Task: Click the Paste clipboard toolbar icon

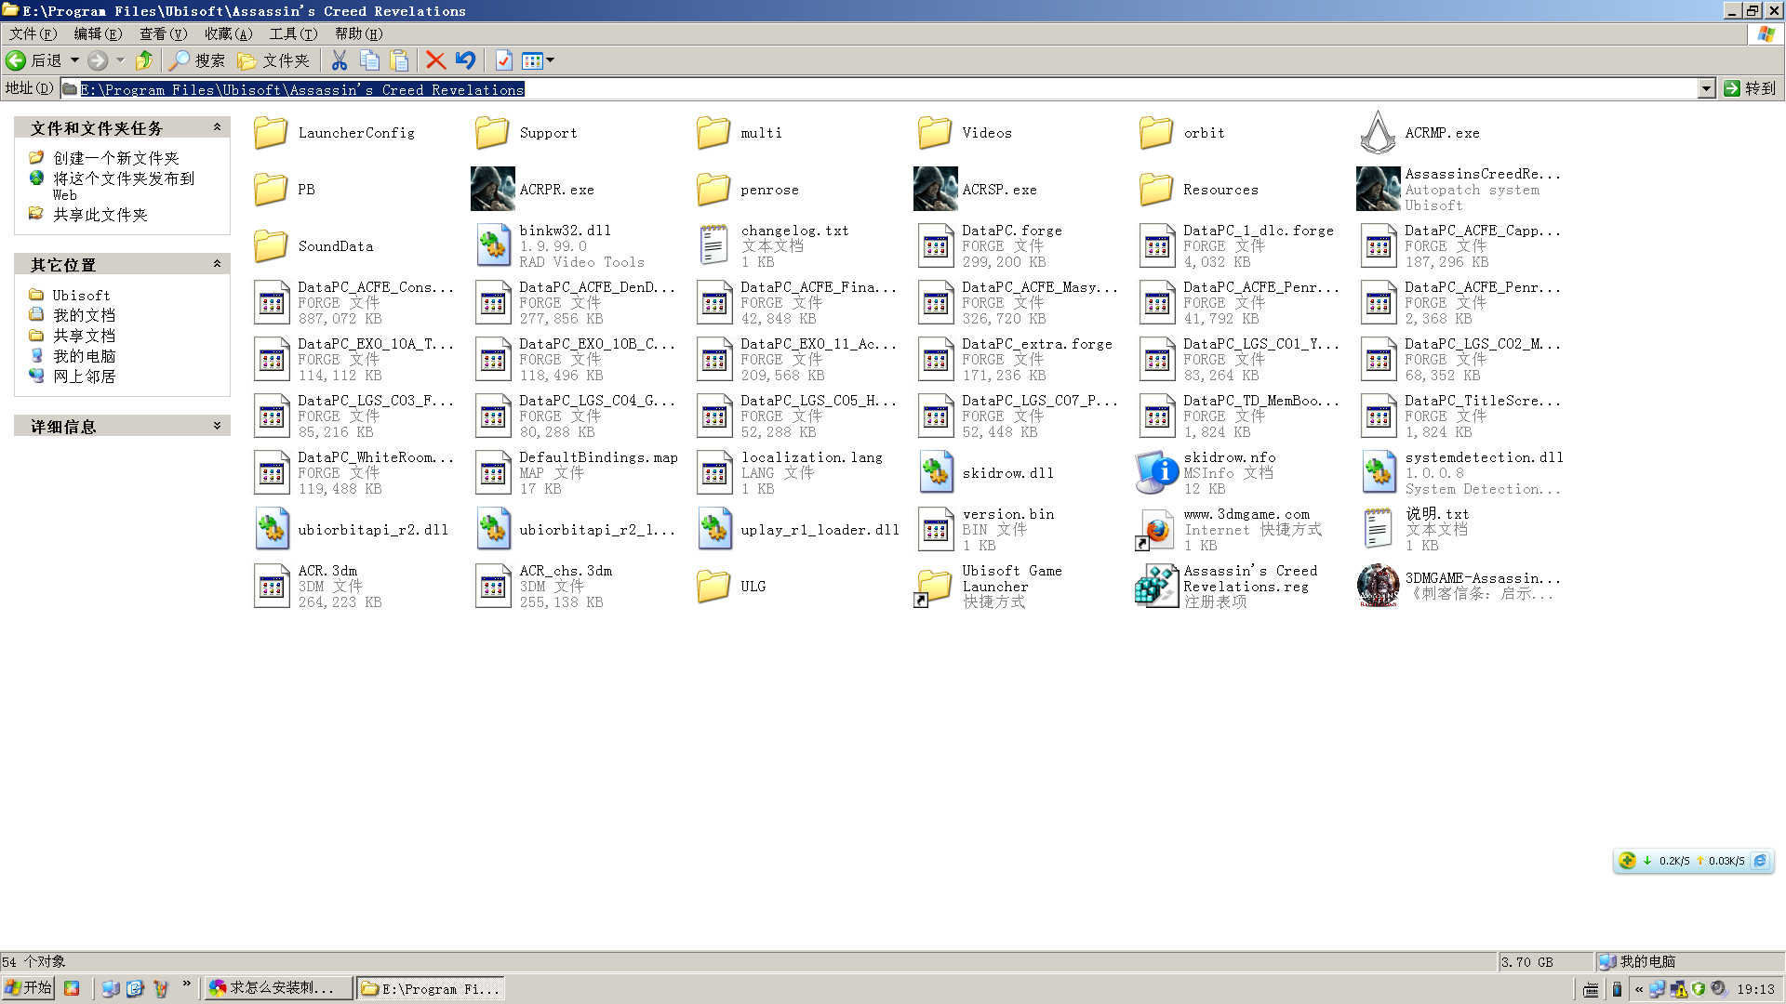Action: (x=399, y=60)
